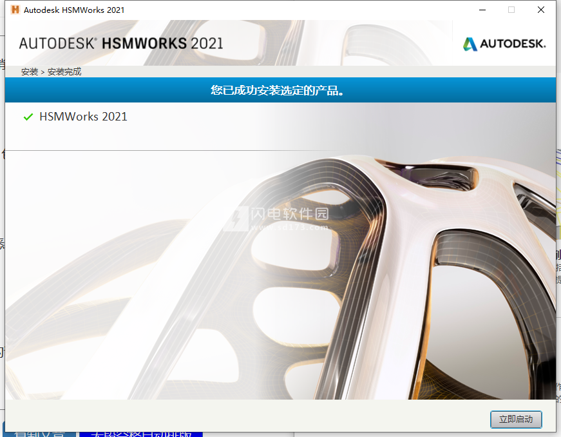Click the disabled maximize button

(x=511, y=10)
